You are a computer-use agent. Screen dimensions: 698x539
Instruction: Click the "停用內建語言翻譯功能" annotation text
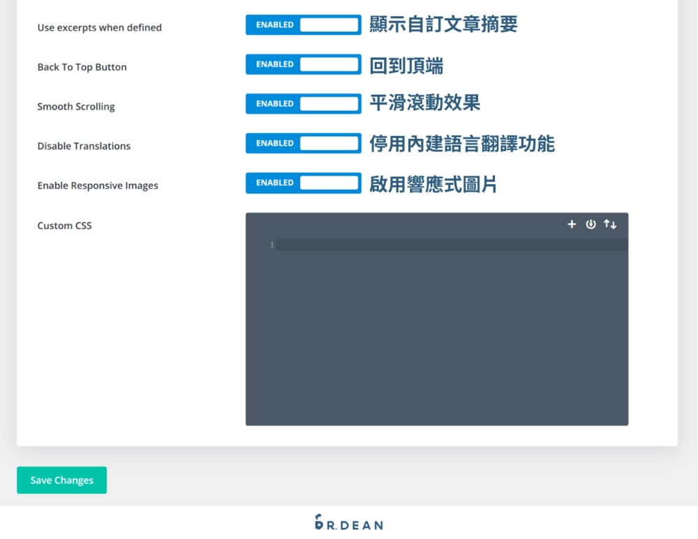click(462, 144)
